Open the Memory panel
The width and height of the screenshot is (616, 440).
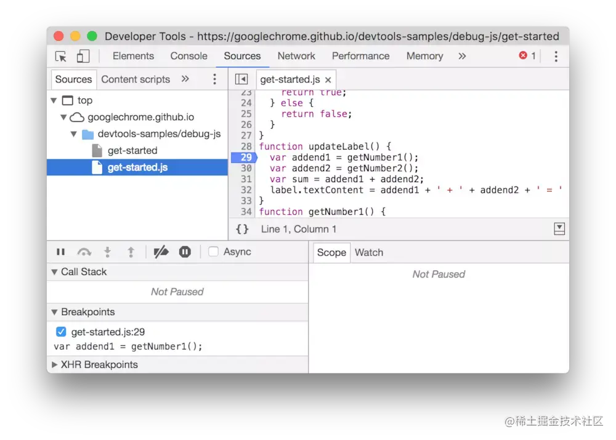424,56
